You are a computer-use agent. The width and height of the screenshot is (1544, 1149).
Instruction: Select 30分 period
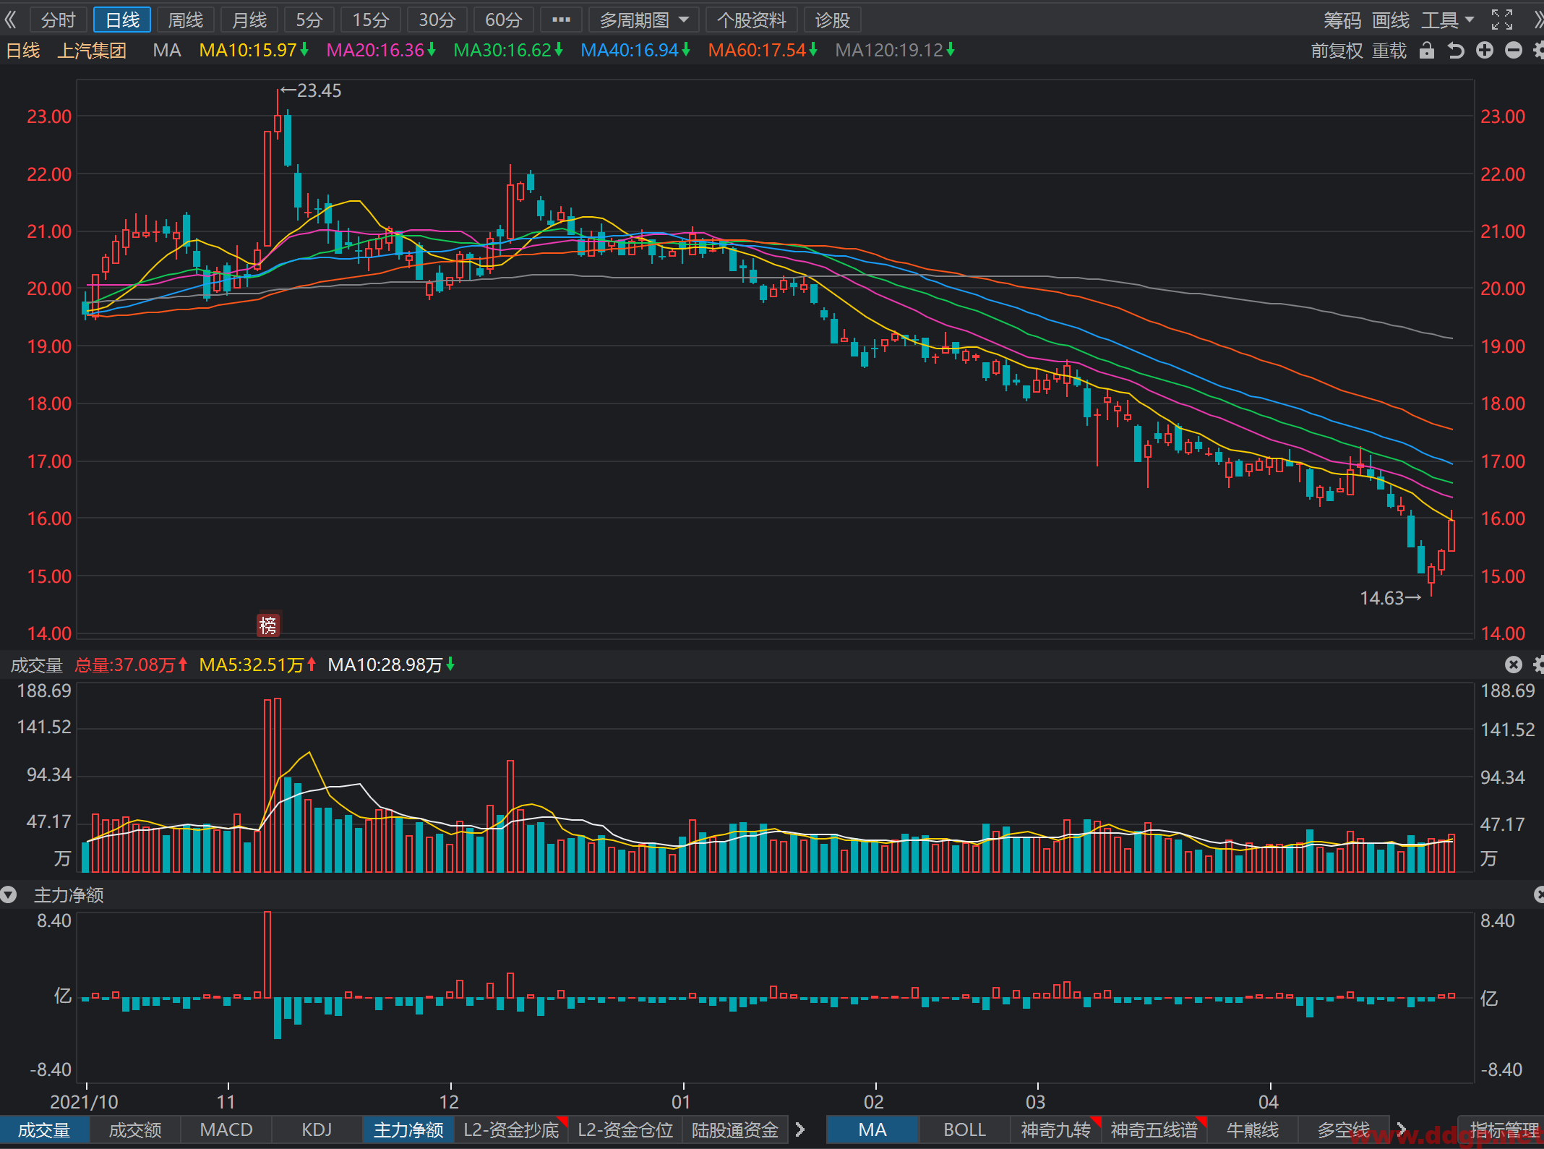pos(437,20)
